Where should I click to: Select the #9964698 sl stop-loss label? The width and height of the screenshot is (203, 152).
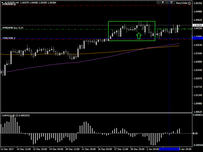[9, 38]
